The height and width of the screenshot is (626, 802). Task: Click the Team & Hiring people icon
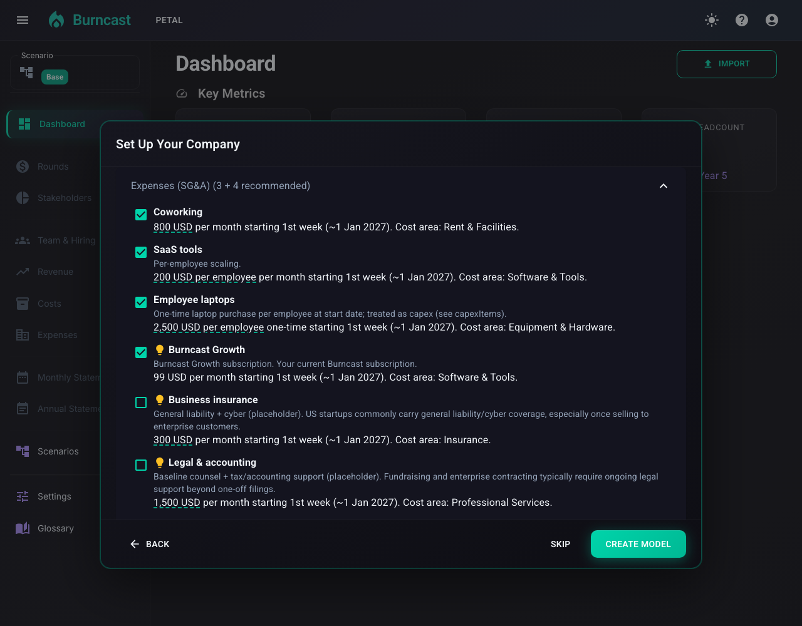point(23,240)
